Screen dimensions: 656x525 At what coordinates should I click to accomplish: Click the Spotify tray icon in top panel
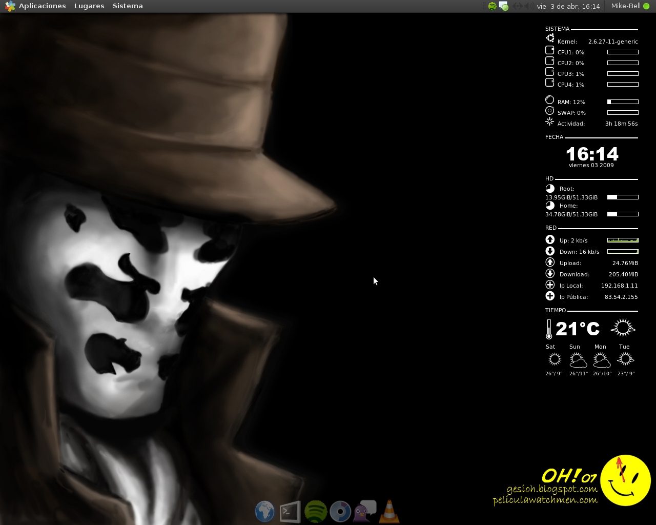pos(493,6)
